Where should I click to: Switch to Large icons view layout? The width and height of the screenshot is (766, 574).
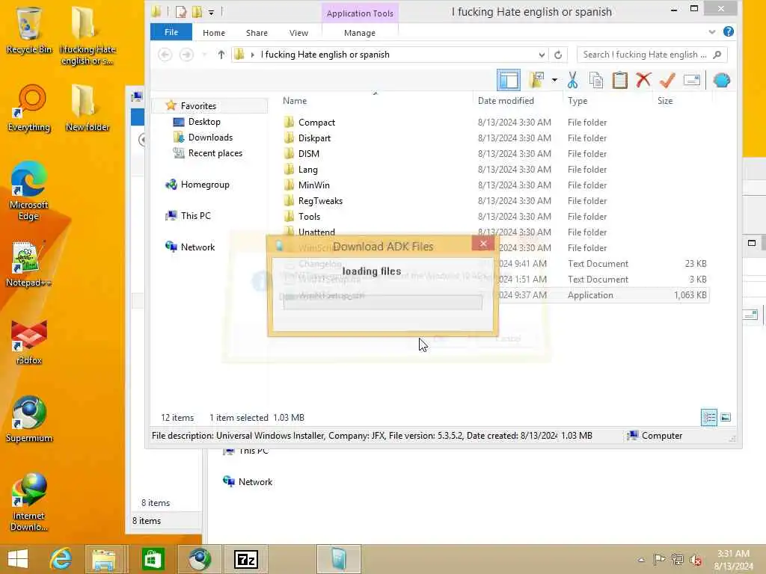click(726, 417)
